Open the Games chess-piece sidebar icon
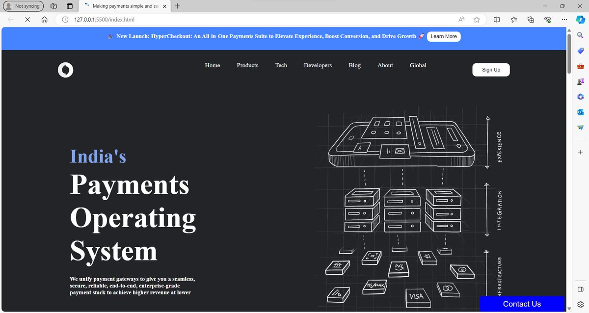The image size is (589, 313). tap(580, 81)
